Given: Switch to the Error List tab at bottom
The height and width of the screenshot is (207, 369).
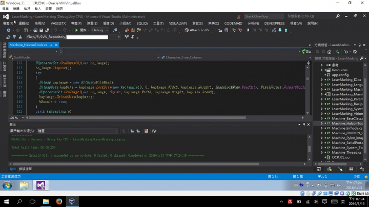Looking at the screenshot, I should (25, 169).
